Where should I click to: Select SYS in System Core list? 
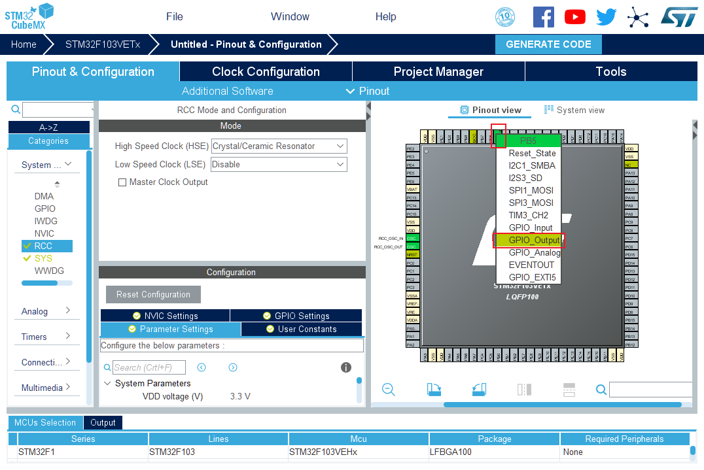pos(43,258)
